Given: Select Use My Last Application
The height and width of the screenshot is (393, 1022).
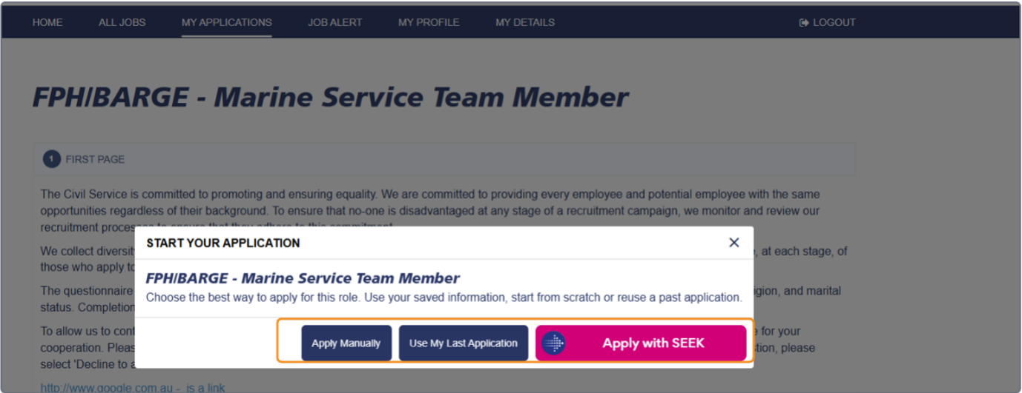Looking at the screenshot, I should (464, 343).
